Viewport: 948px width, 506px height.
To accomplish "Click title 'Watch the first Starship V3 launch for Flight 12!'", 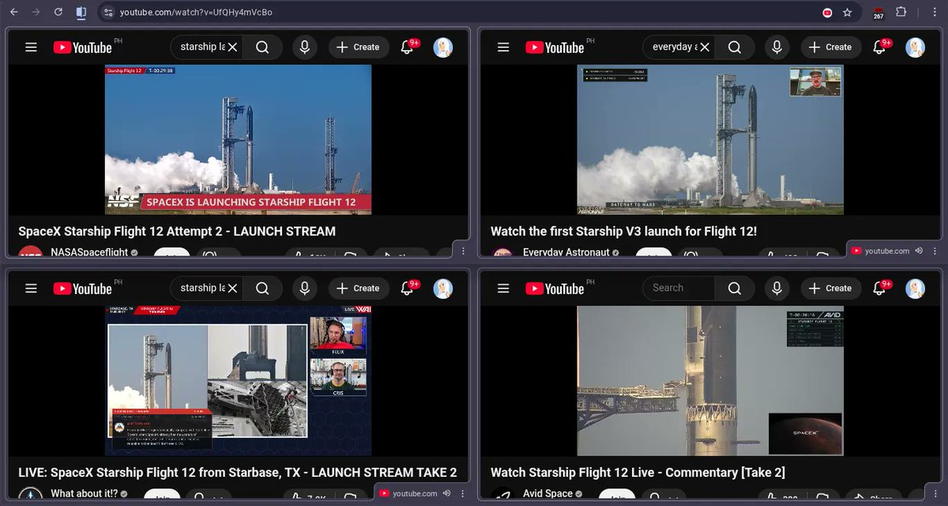I will click(624, 232).
